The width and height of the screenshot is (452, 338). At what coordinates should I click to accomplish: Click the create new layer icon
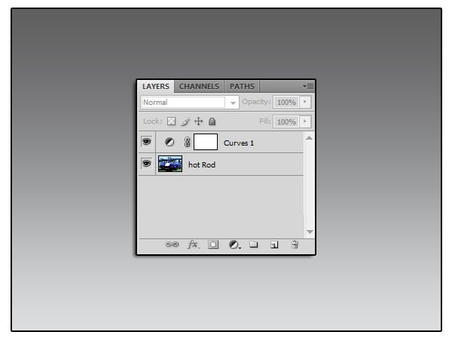click(x=274, y=244)
